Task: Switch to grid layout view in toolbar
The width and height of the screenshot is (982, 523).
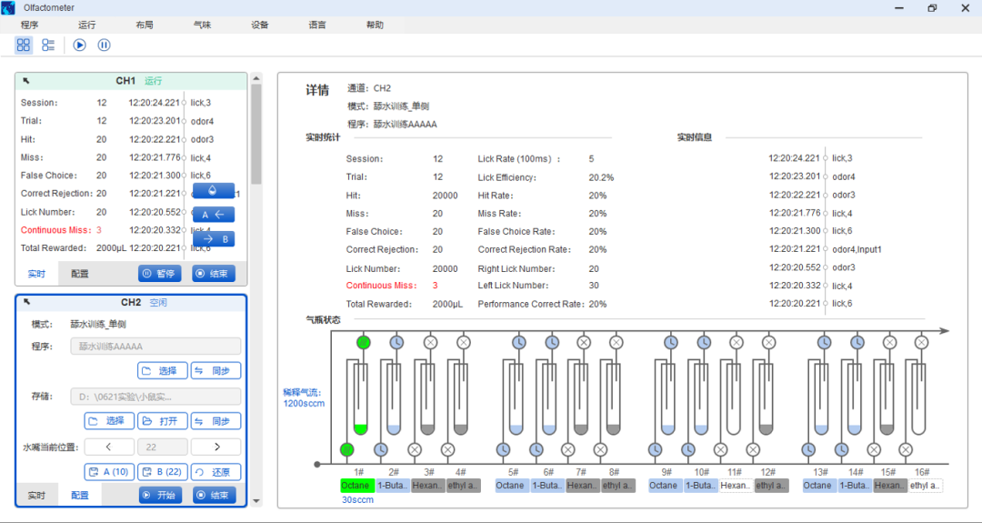Action: [24, 45]
